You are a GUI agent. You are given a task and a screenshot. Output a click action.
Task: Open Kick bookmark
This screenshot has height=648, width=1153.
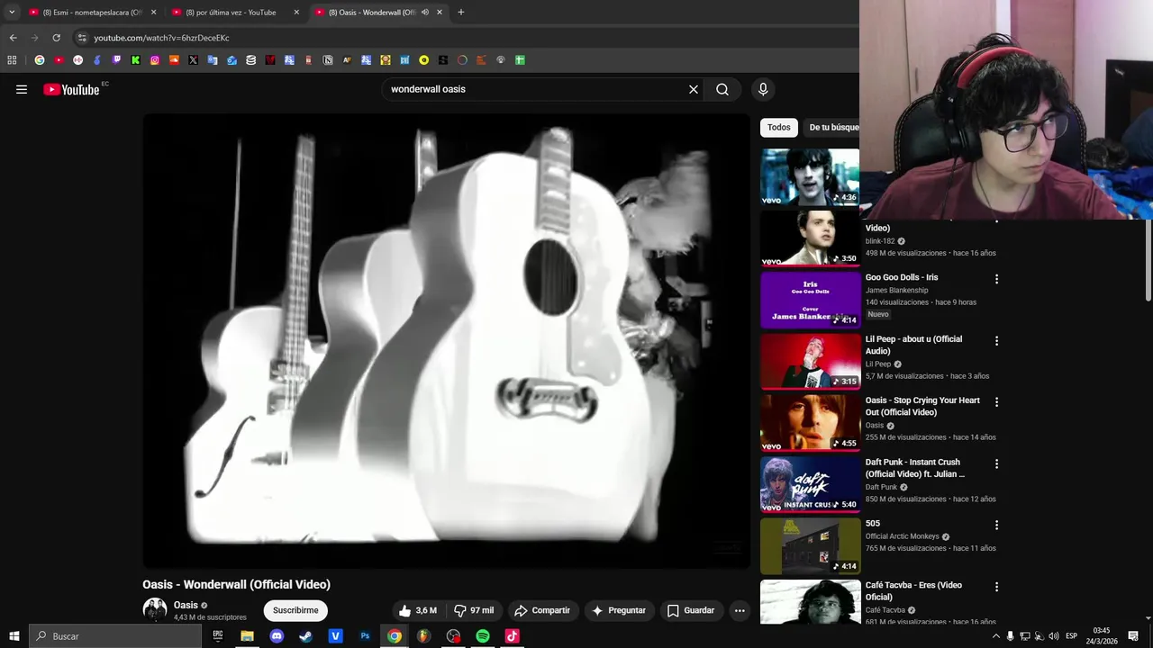[x=135, y=60]
